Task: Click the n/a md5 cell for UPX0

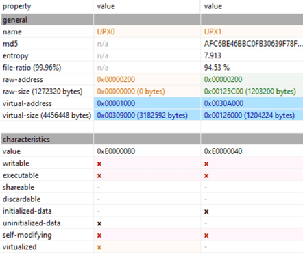Action: point(103,44)
